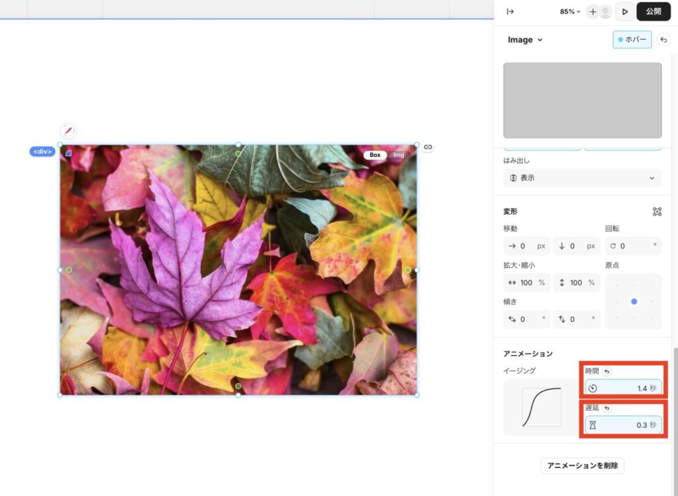Screen dimensions: 678x496
Task: Select the <div> tag label
Action: point(42,151)
